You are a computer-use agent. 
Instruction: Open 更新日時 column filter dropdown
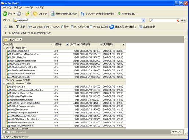click(124, 45)
